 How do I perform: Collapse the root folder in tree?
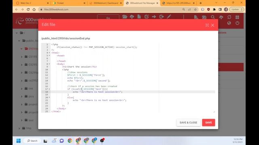click(17, 33)
